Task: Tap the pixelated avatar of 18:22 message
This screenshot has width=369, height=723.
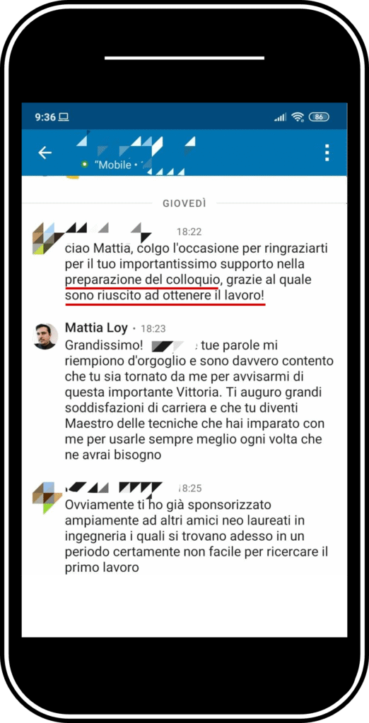Action: (46, 238)
